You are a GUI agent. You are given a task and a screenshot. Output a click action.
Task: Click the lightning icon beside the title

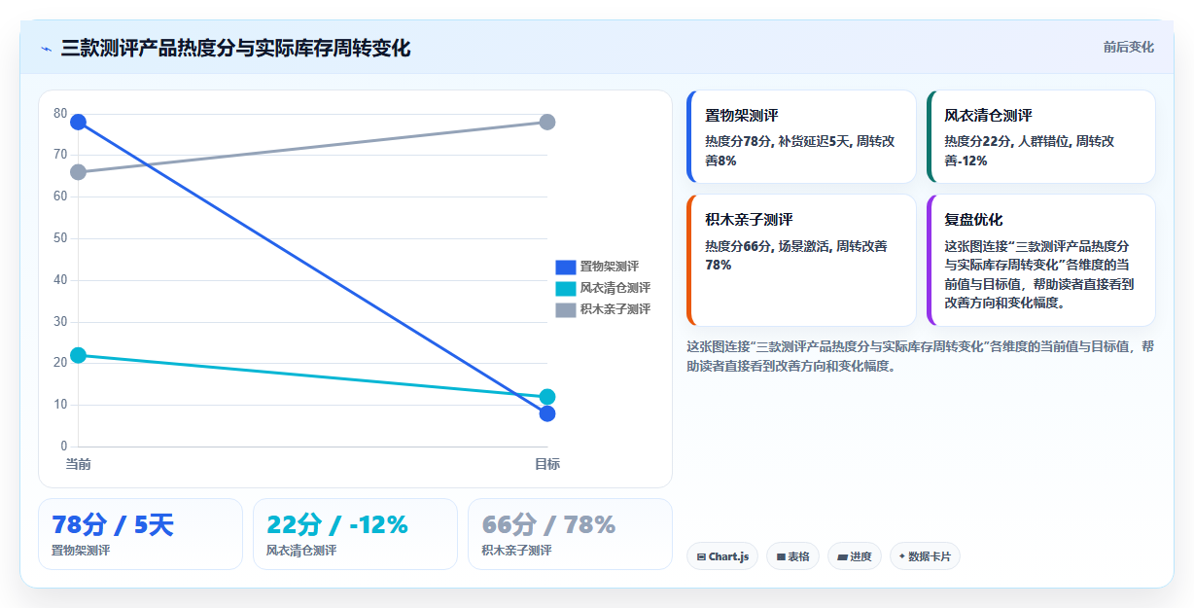tap(46, 49)
